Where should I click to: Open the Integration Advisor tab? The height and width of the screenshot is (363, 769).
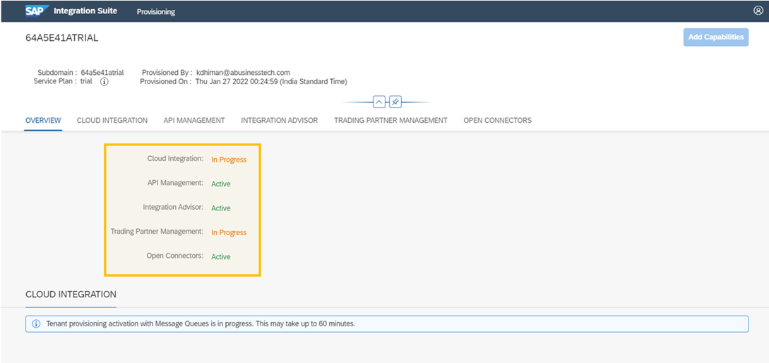tap(280, 120)
